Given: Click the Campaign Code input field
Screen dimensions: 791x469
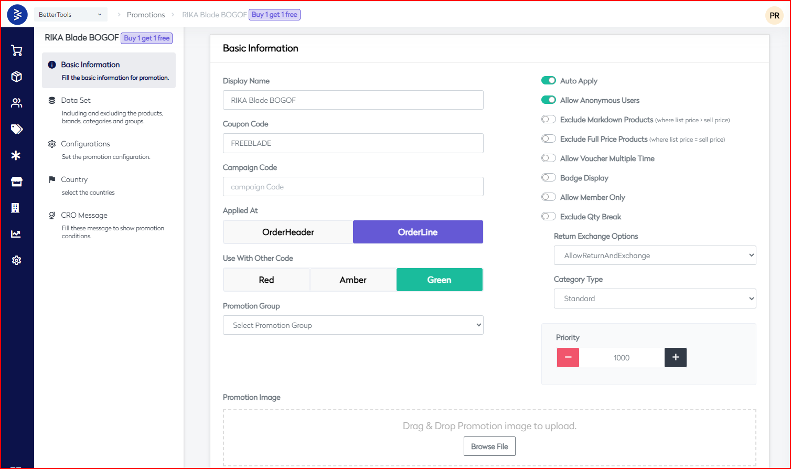Looking at the screenshot, I should point(353,187).
